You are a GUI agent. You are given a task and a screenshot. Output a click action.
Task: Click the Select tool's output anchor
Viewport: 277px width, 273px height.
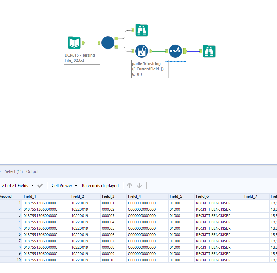(185, 51)
